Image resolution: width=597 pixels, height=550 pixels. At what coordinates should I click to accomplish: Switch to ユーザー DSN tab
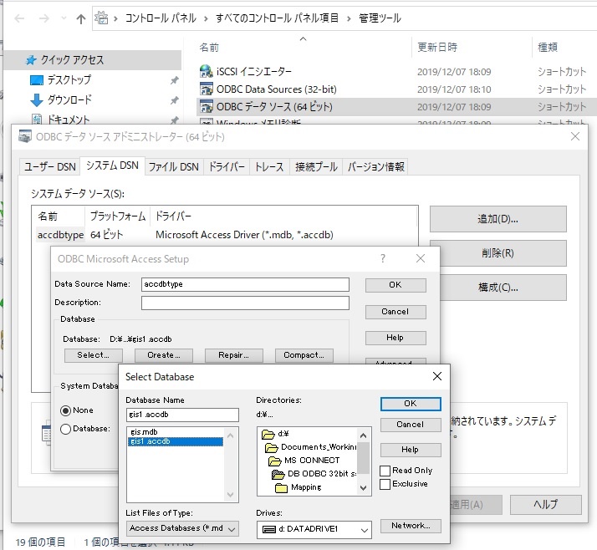tap(50, 166)
